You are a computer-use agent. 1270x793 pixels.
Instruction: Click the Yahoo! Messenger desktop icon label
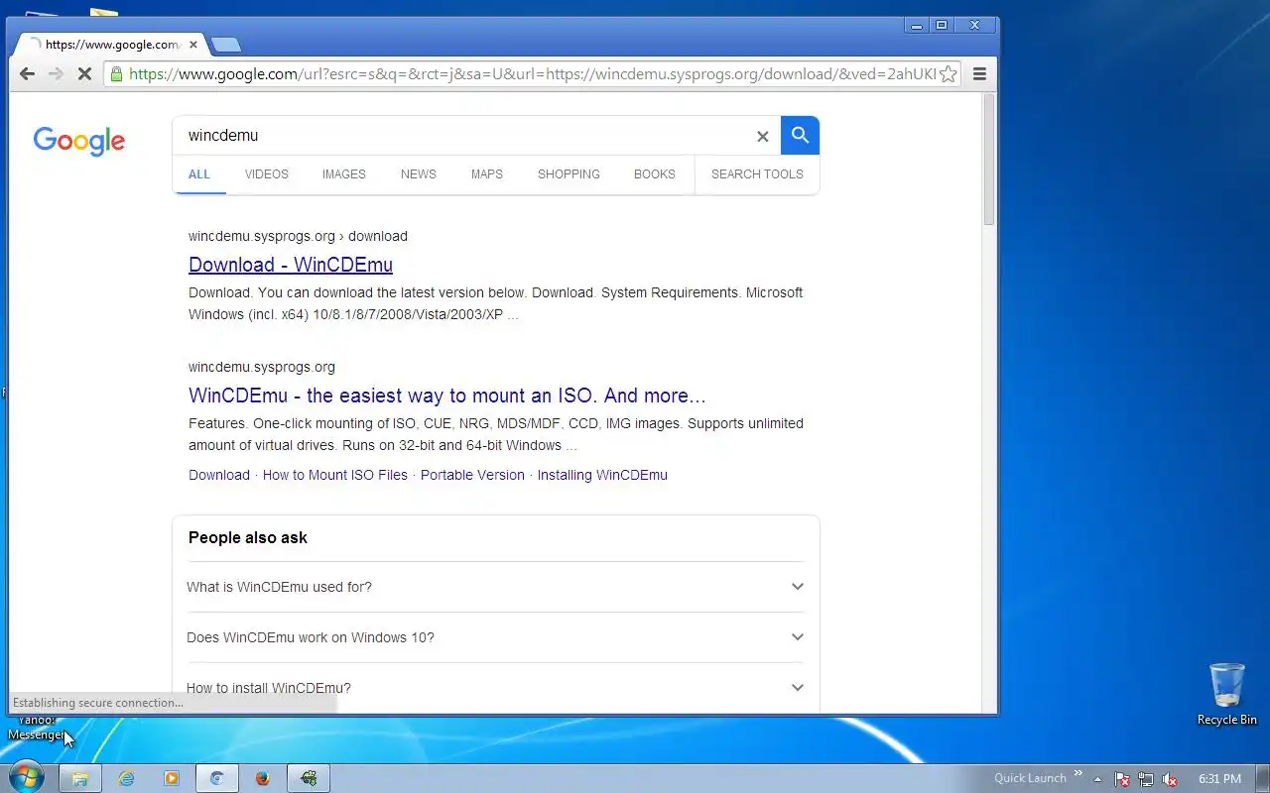click(37, 728)
